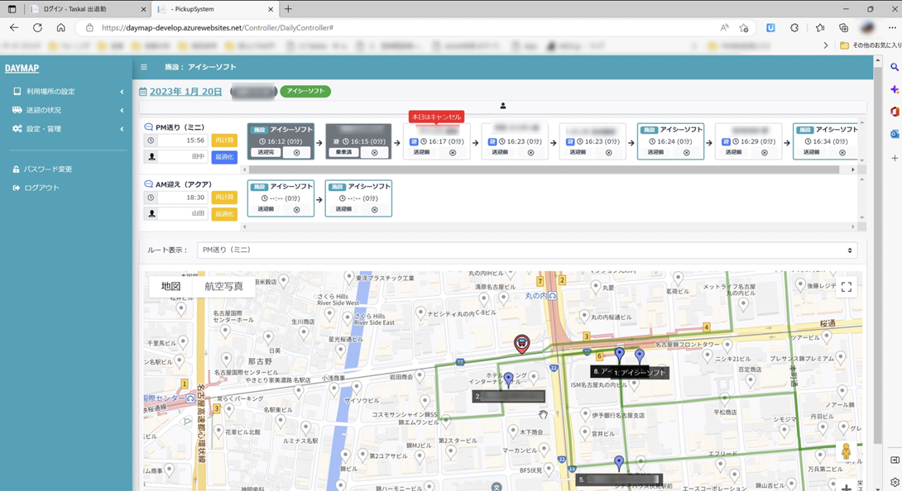Click the red bus marker on map
Viewport: 902px width, 491px height.
tap(522, 343)
